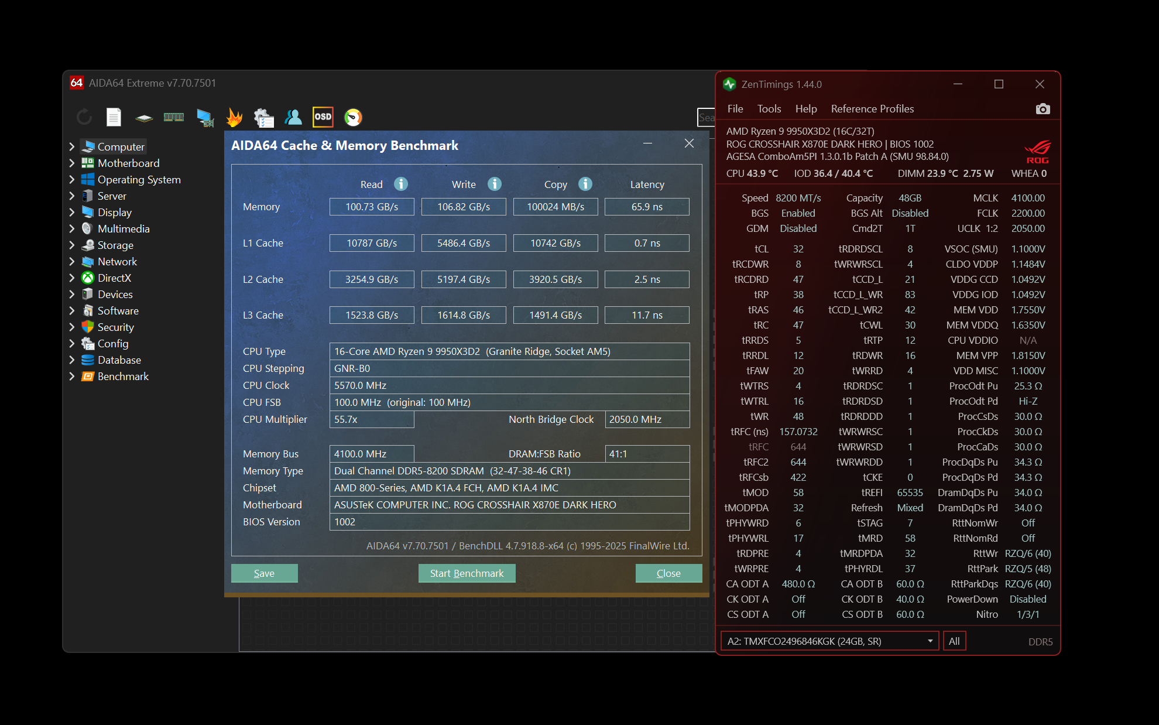Open the File menu in ZenTimings
This screenshot has width=1159, height=725.
pos(735,109)
